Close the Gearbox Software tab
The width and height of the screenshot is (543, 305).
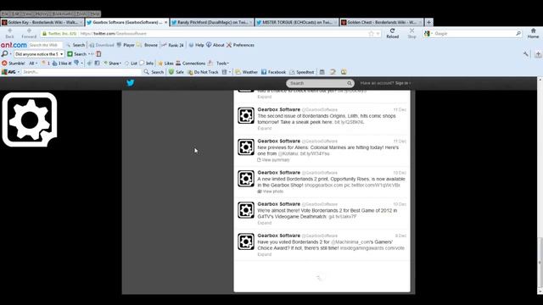click(165, 22)
